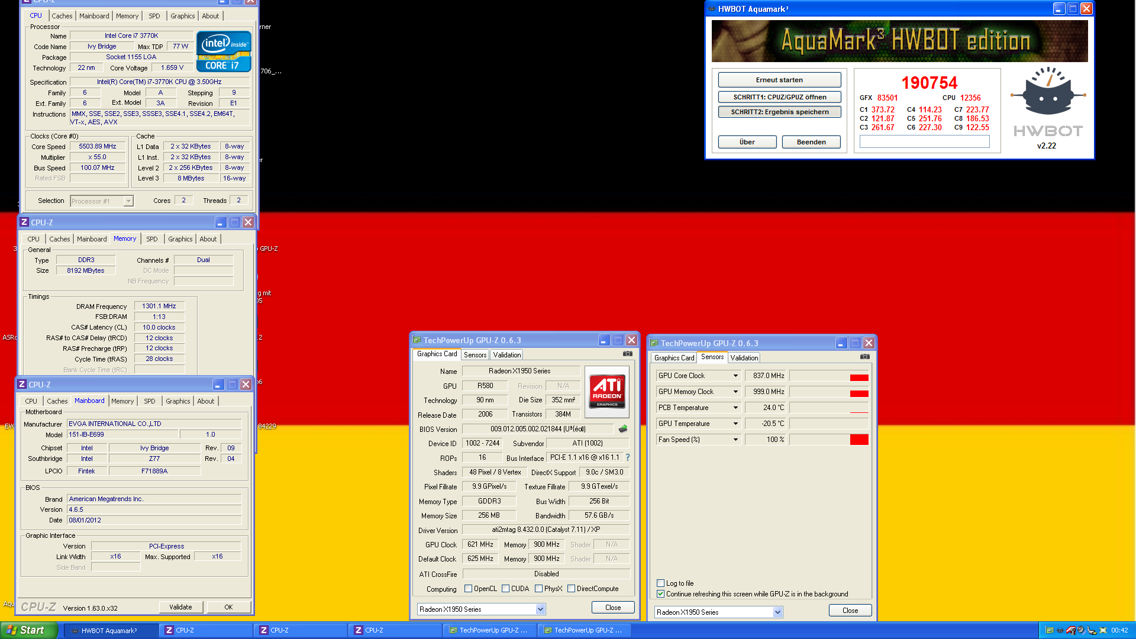Switch to Sensors tab in GPU-Z Graphics Card window
Image resolution: width=1136 pixels, height=639 pixels.
[475, 355]
